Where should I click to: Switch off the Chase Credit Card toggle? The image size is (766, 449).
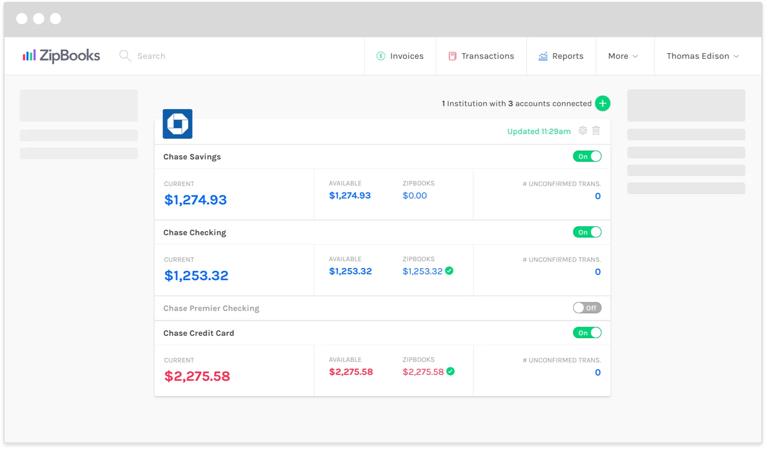point(587,333)
